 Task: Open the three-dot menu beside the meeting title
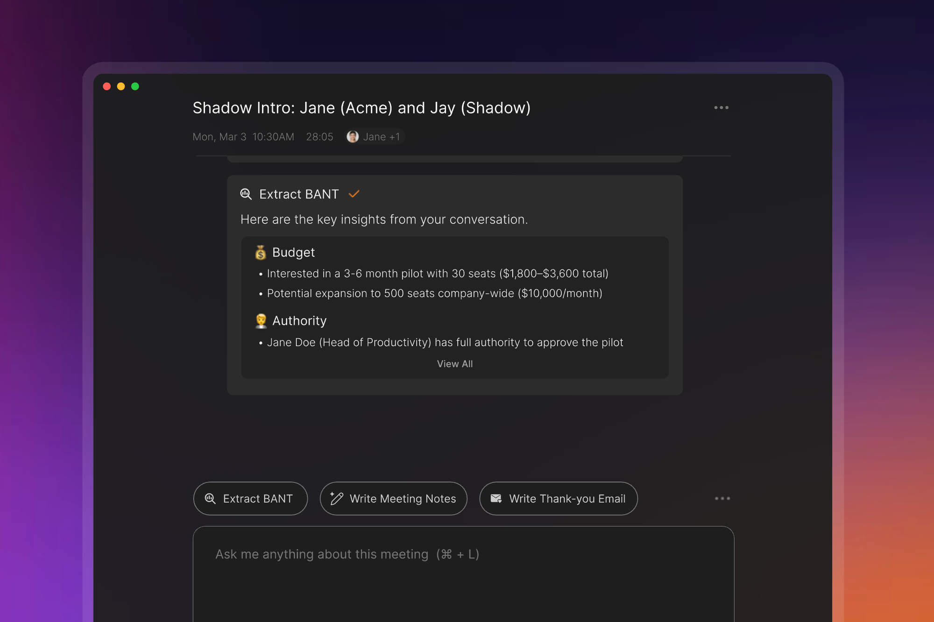point(721,107)
